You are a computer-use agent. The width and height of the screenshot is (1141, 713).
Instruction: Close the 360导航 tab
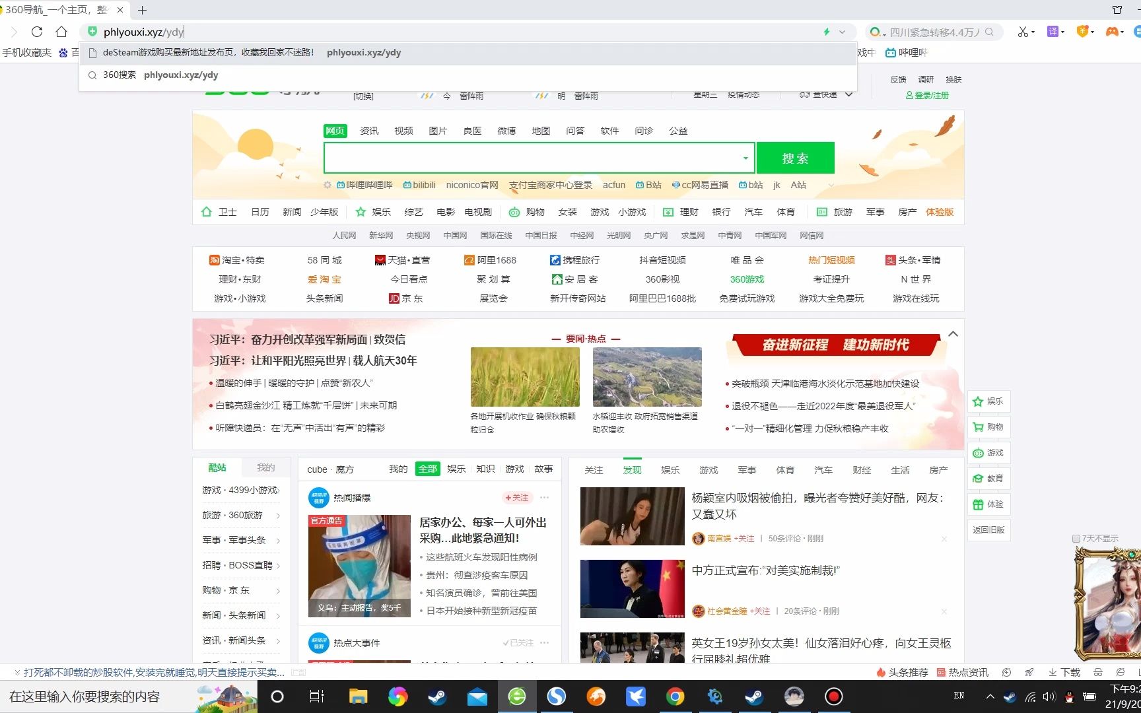[120, 10]
